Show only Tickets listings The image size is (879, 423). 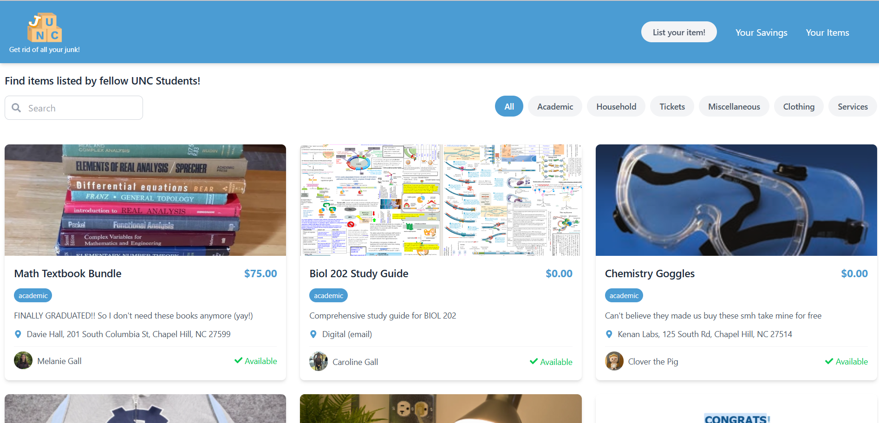pos(672,106)
